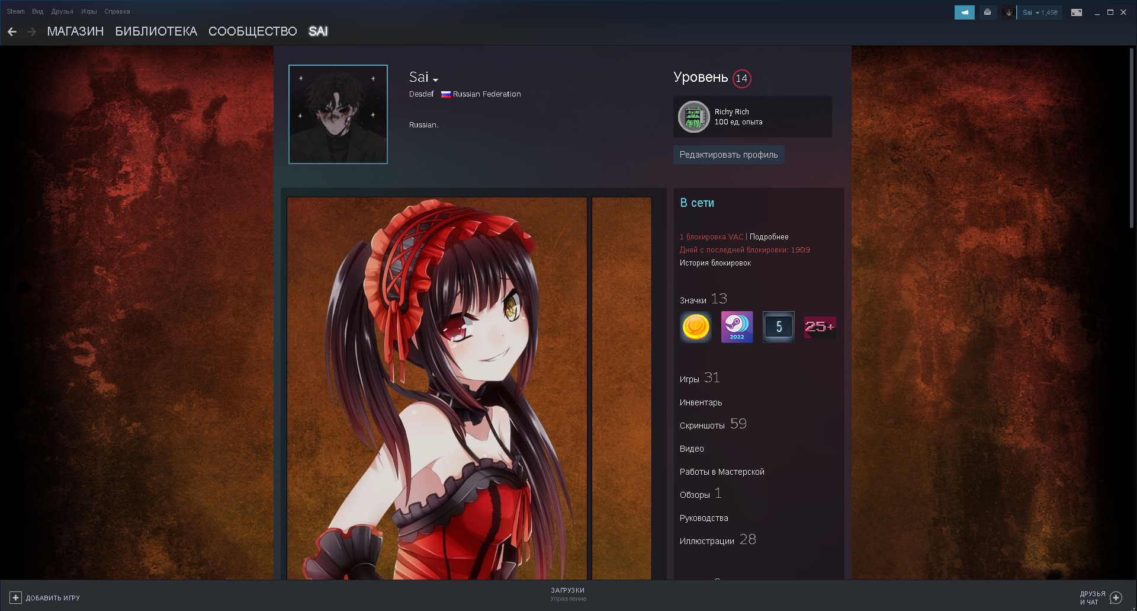Open Friends and Chat plus icon
This screenshot has height=611, width=1137.
(x=1116, y=598)
